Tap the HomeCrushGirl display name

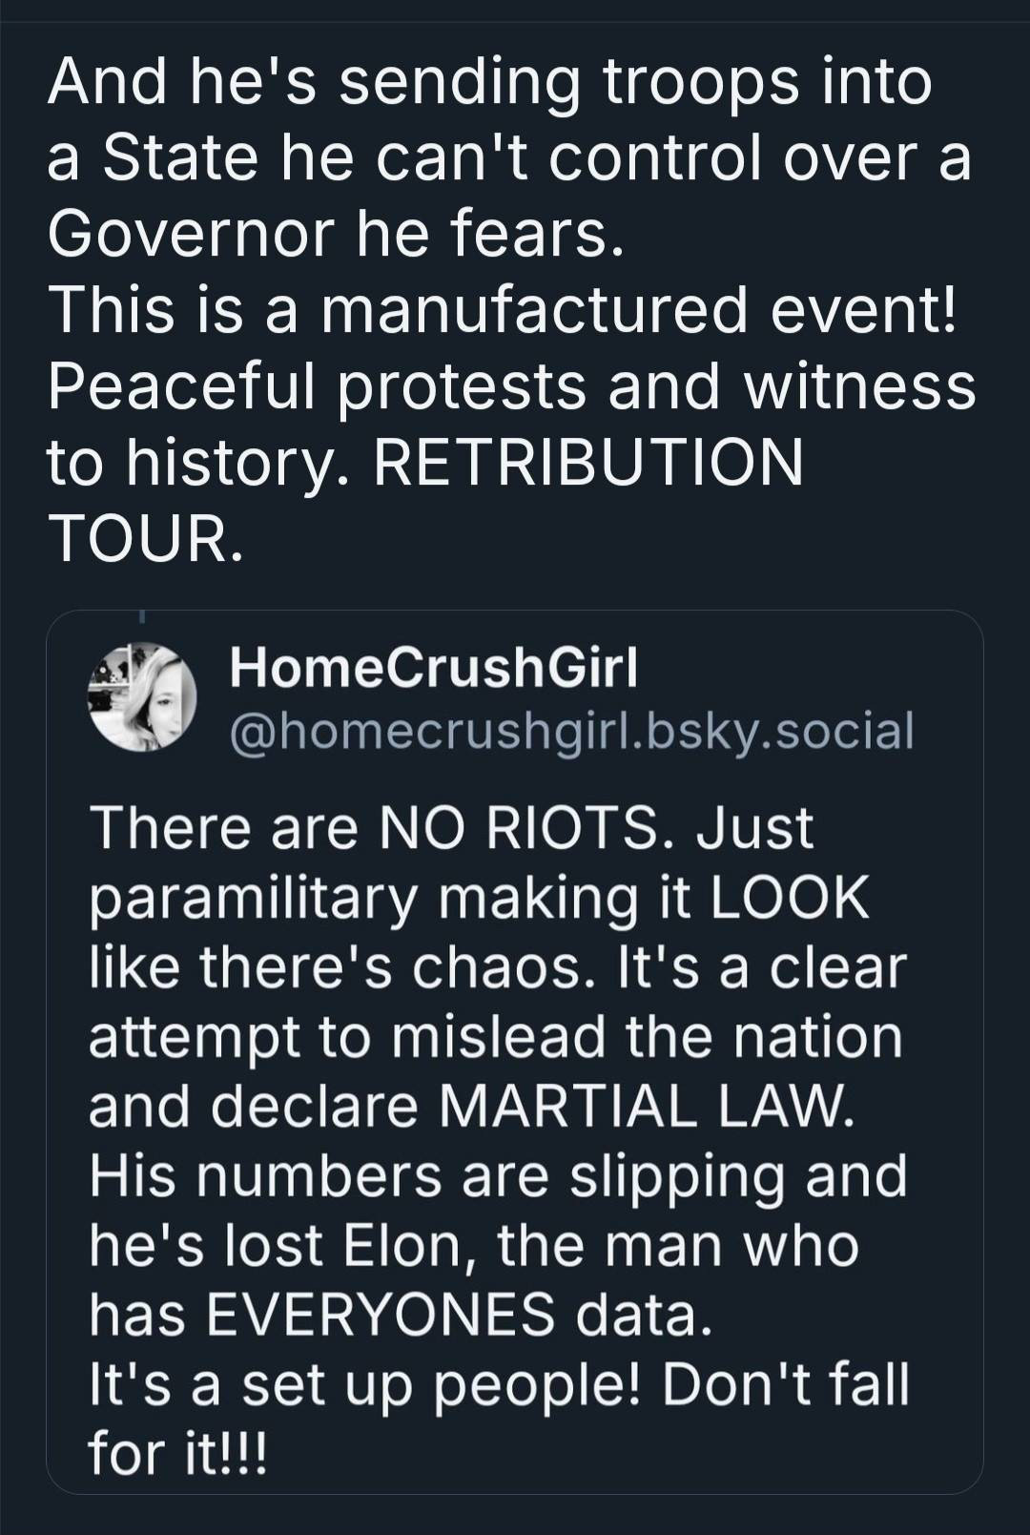tap(433, 668)
